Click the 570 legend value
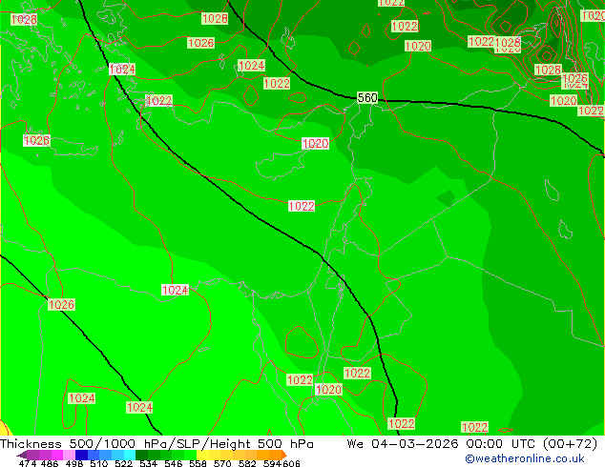605x467 pixels. tap(222, 463)
